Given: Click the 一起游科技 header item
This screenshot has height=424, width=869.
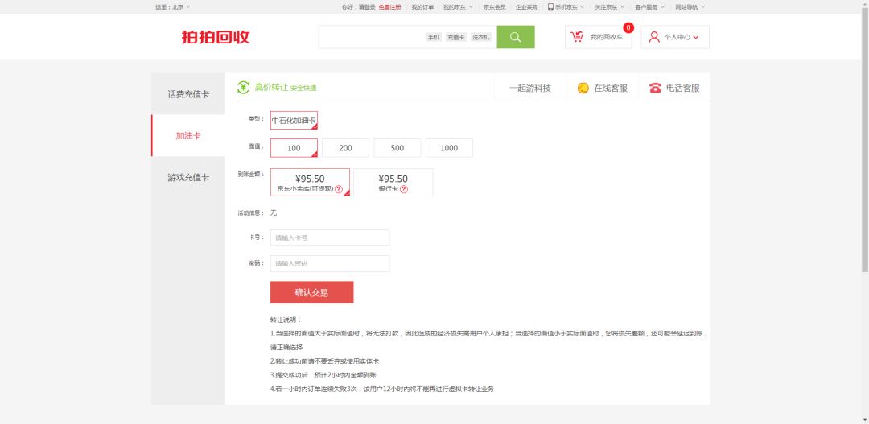Looking at the screenshot, I should [x=530, y=88].
